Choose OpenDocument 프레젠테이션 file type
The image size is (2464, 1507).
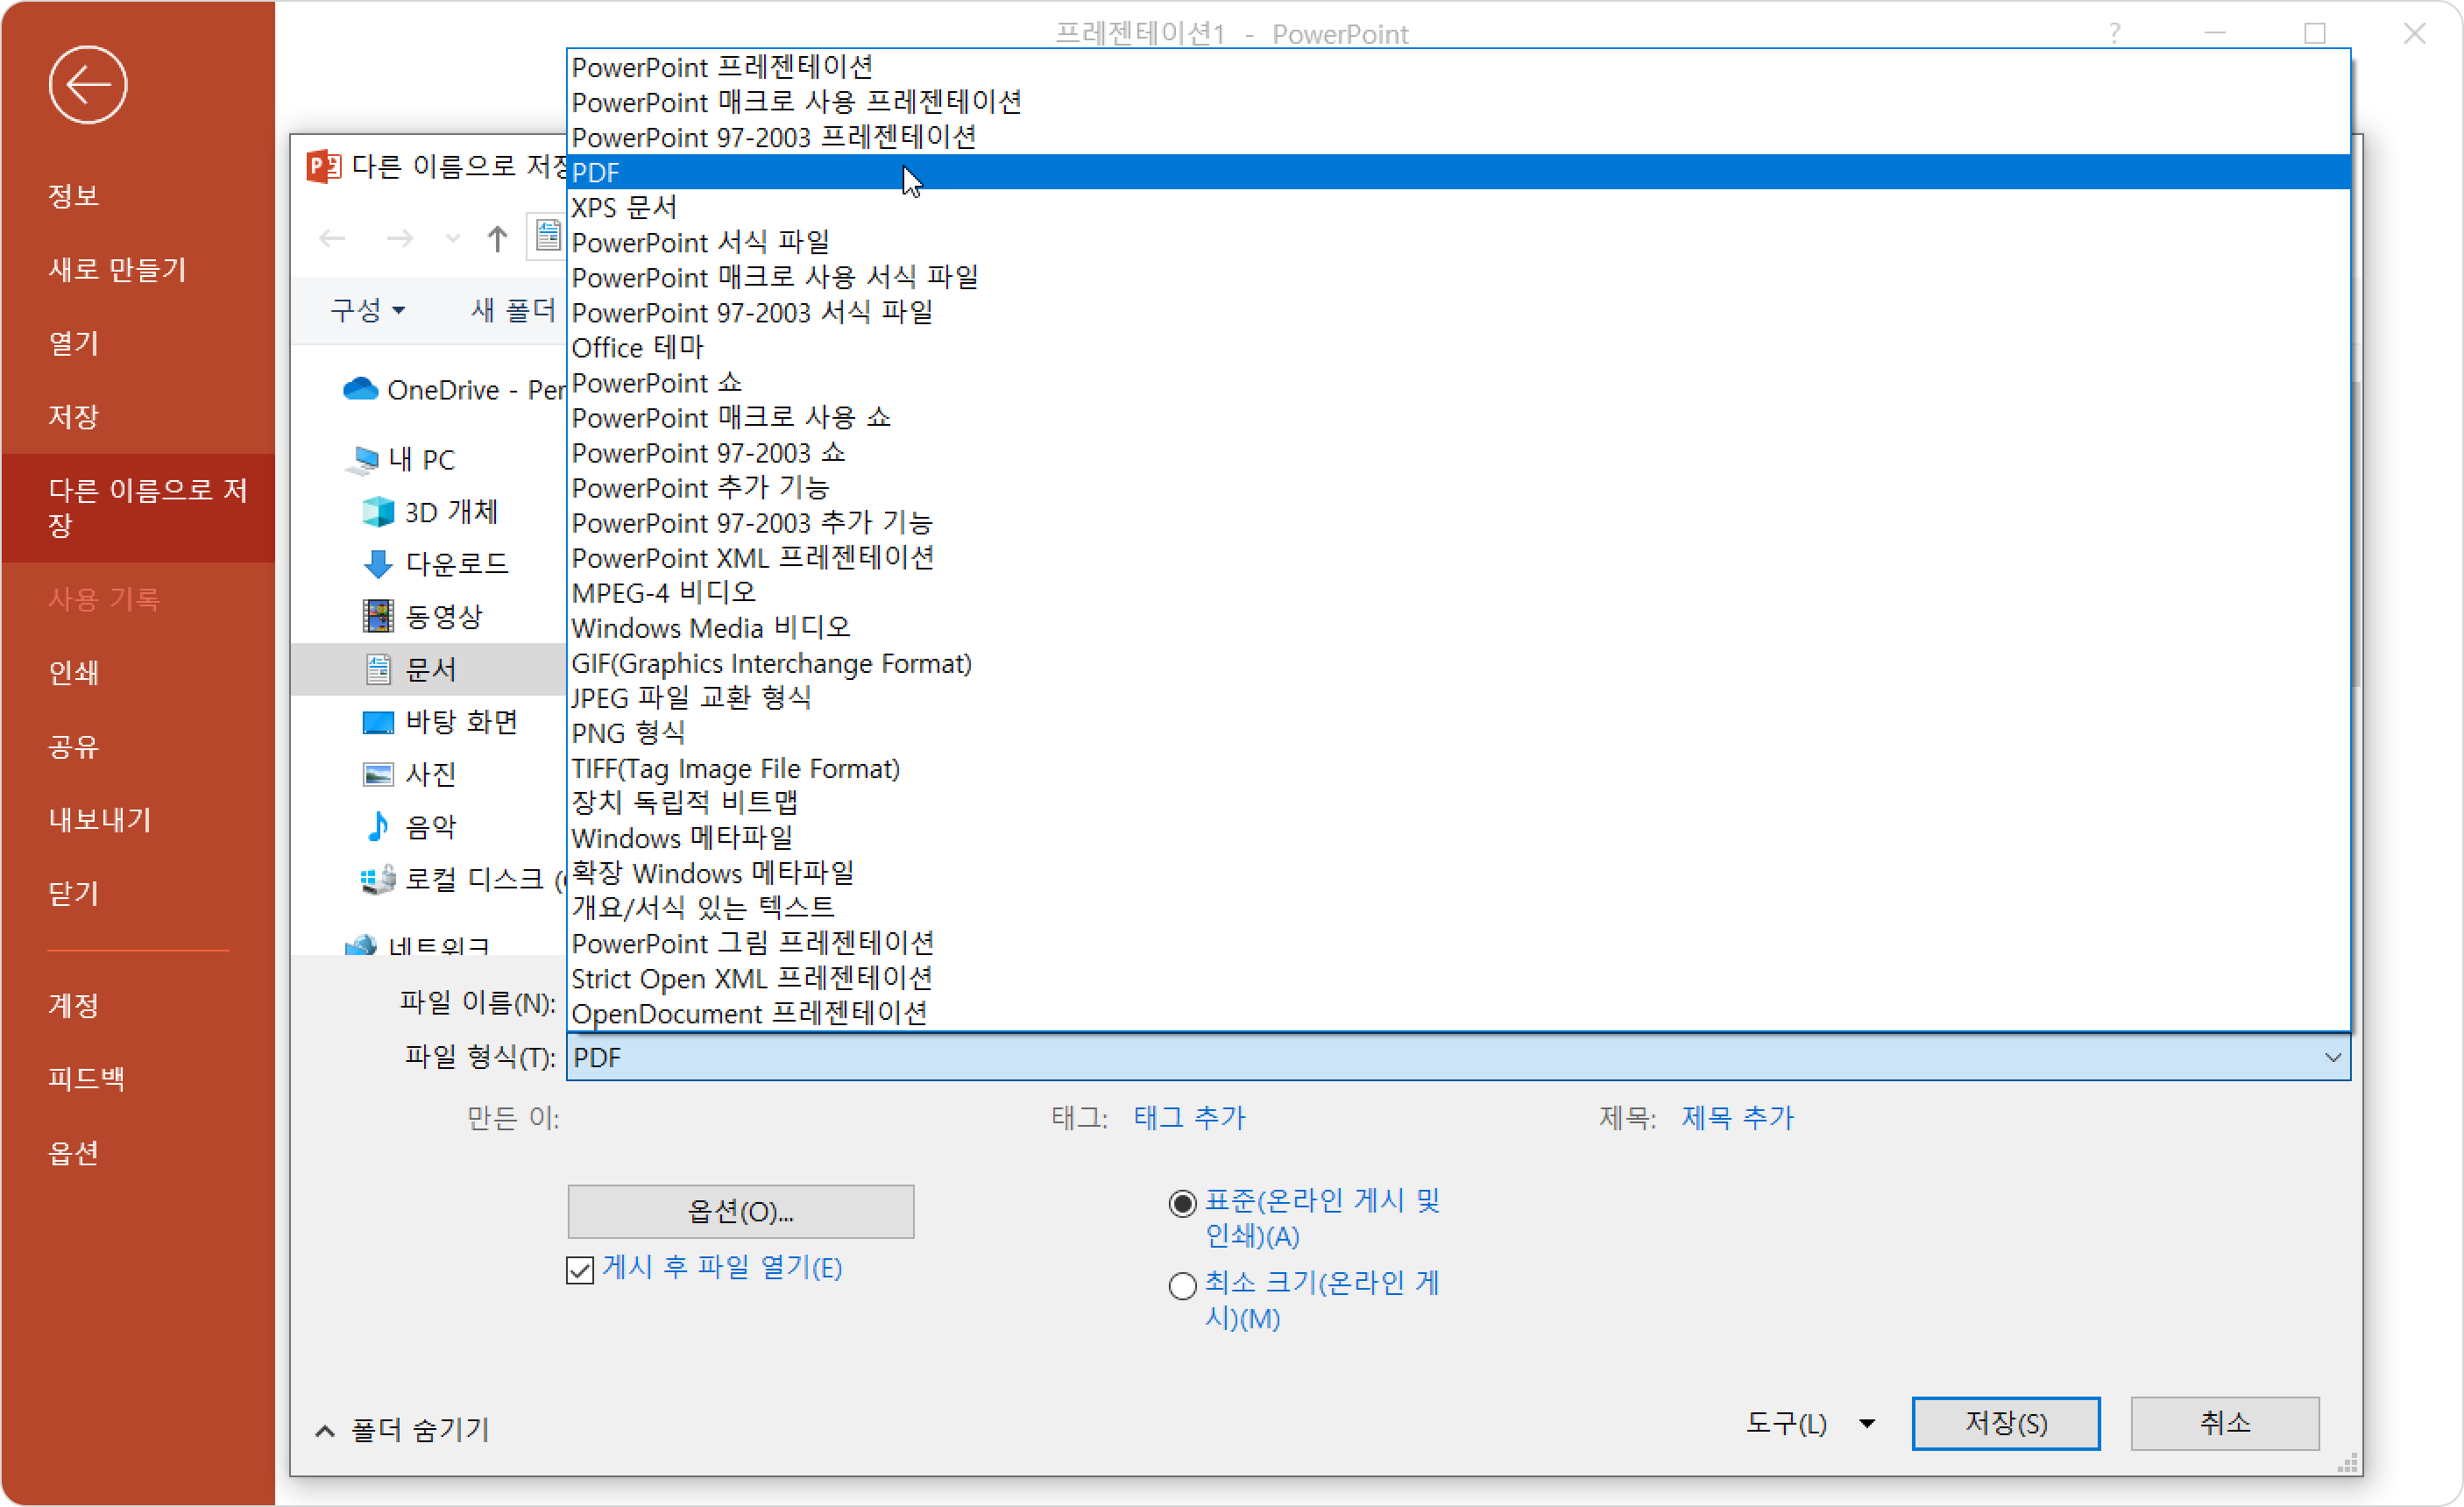(x=1458, y=1013)
